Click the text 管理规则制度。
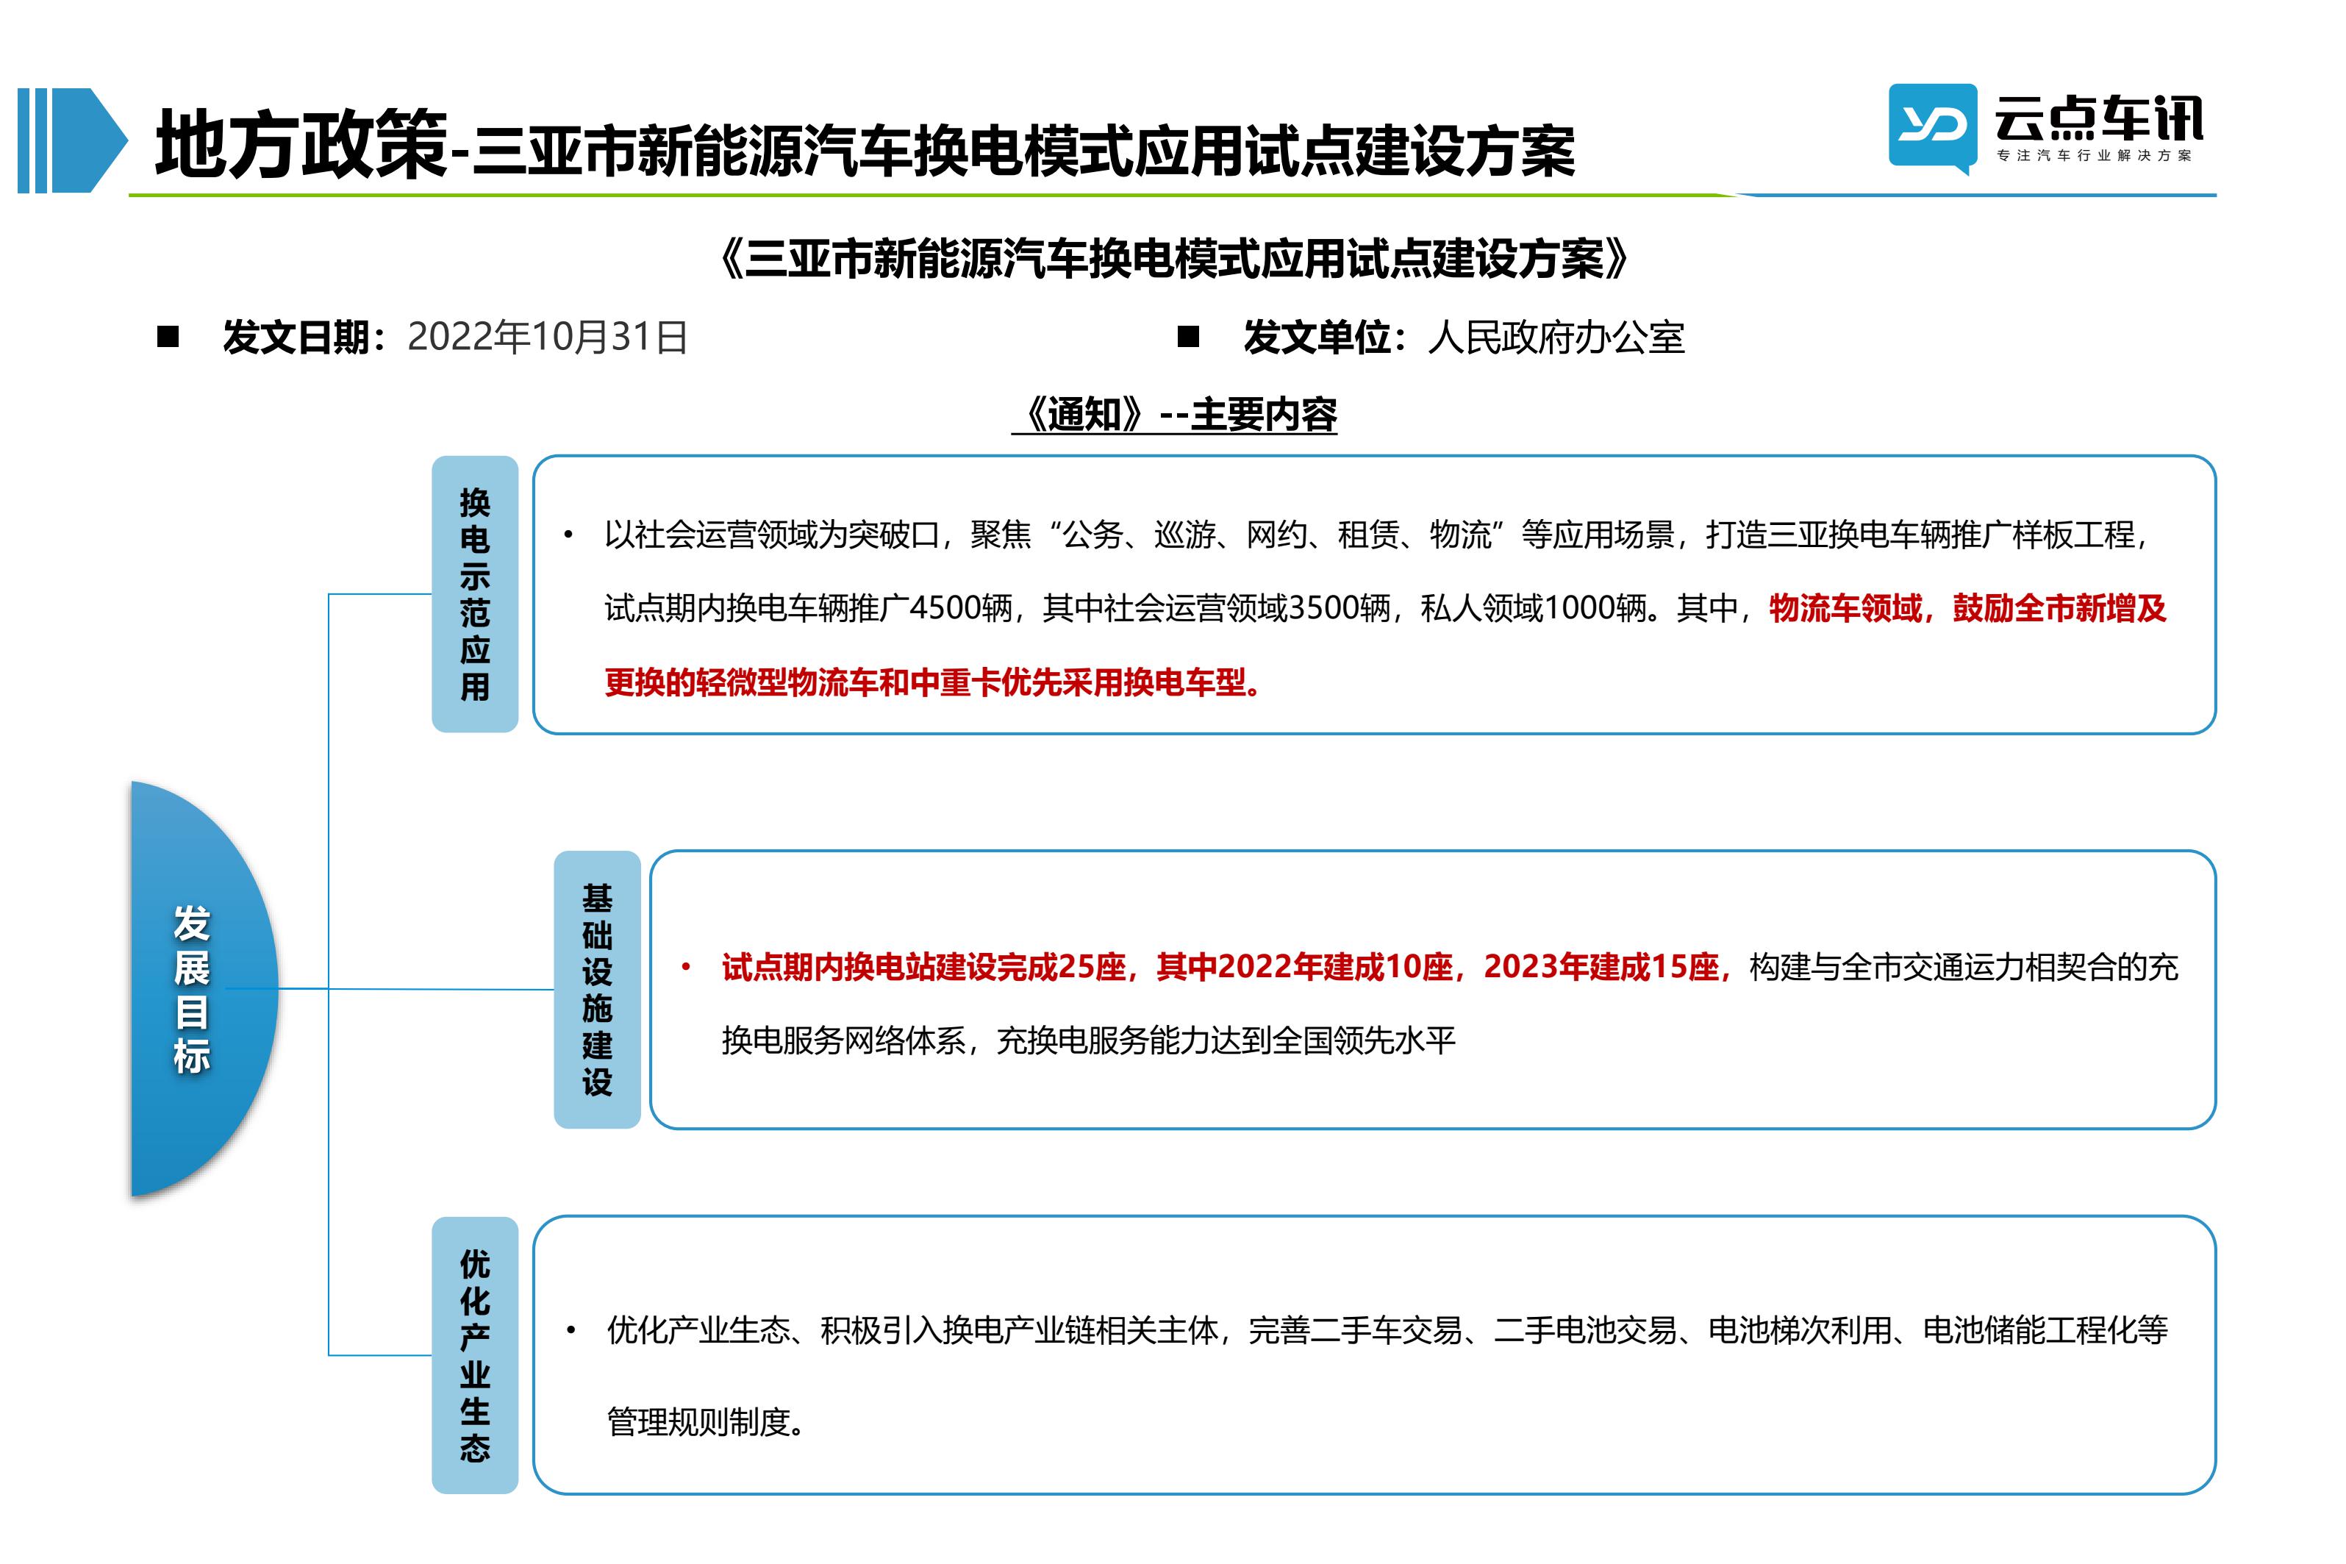The width and height of the screenshot is (2346, 1564). (x=707, y=1421)
